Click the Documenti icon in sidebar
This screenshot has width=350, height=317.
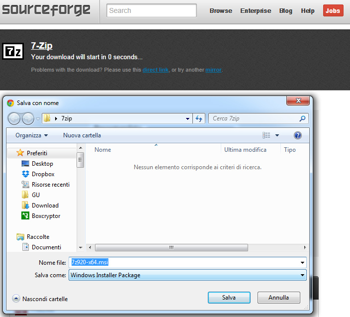point(25,247)
